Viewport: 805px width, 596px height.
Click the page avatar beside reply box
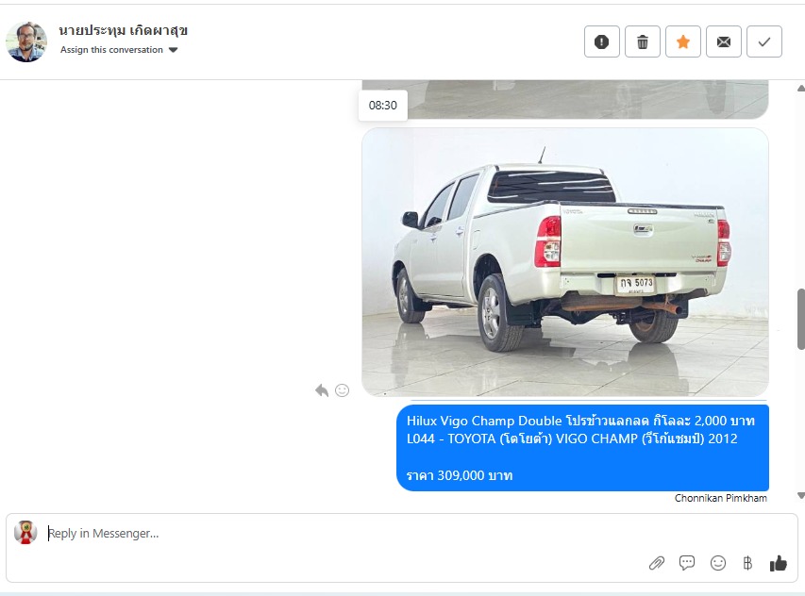tap(25, 533)
